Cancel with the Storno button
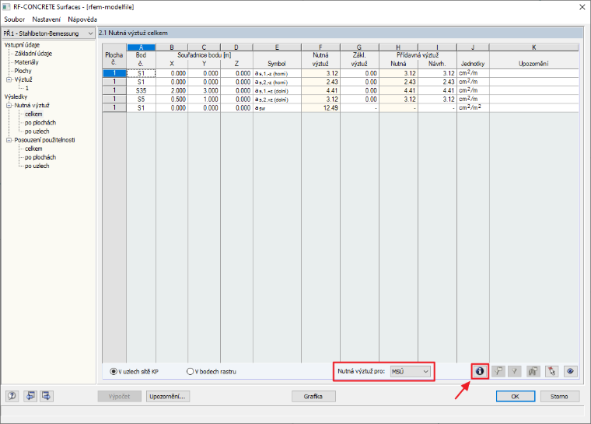The height and width of the screenshot is (424, 591). [x=559, y=397]
